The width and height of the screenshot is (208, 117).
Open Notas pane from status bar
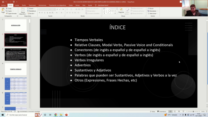click(152, 111)
